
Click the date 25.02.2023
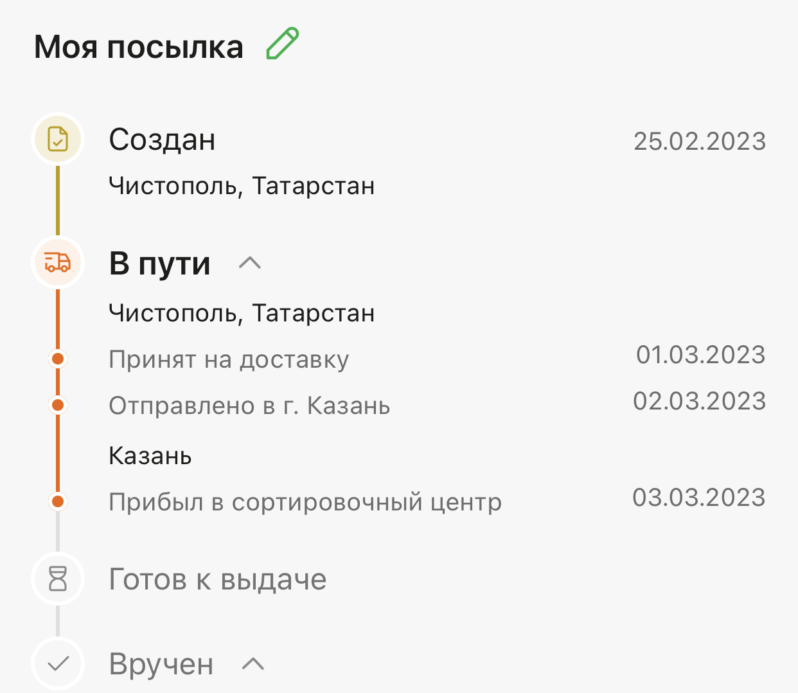point(700,141)
